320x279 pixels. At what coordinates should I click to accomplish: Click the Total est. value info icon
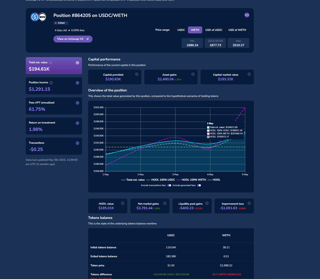click(50, 63)
